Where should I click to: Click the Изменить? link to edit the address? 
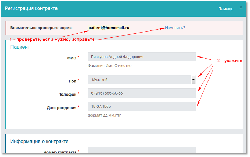(175, 28)
